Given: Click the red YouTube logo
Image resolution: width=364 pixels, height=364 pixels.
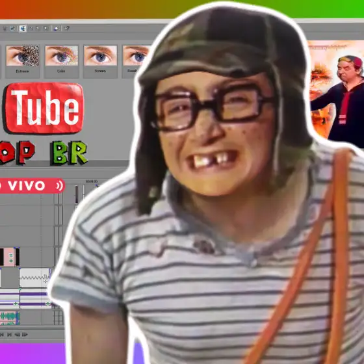Looking at the screenshot, I should pos(43,108).
